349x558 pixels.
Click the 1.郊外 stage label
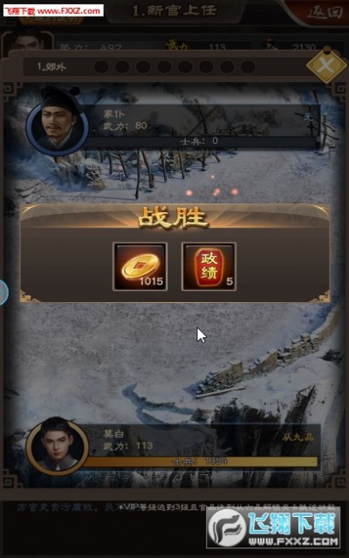click(51, 66)
